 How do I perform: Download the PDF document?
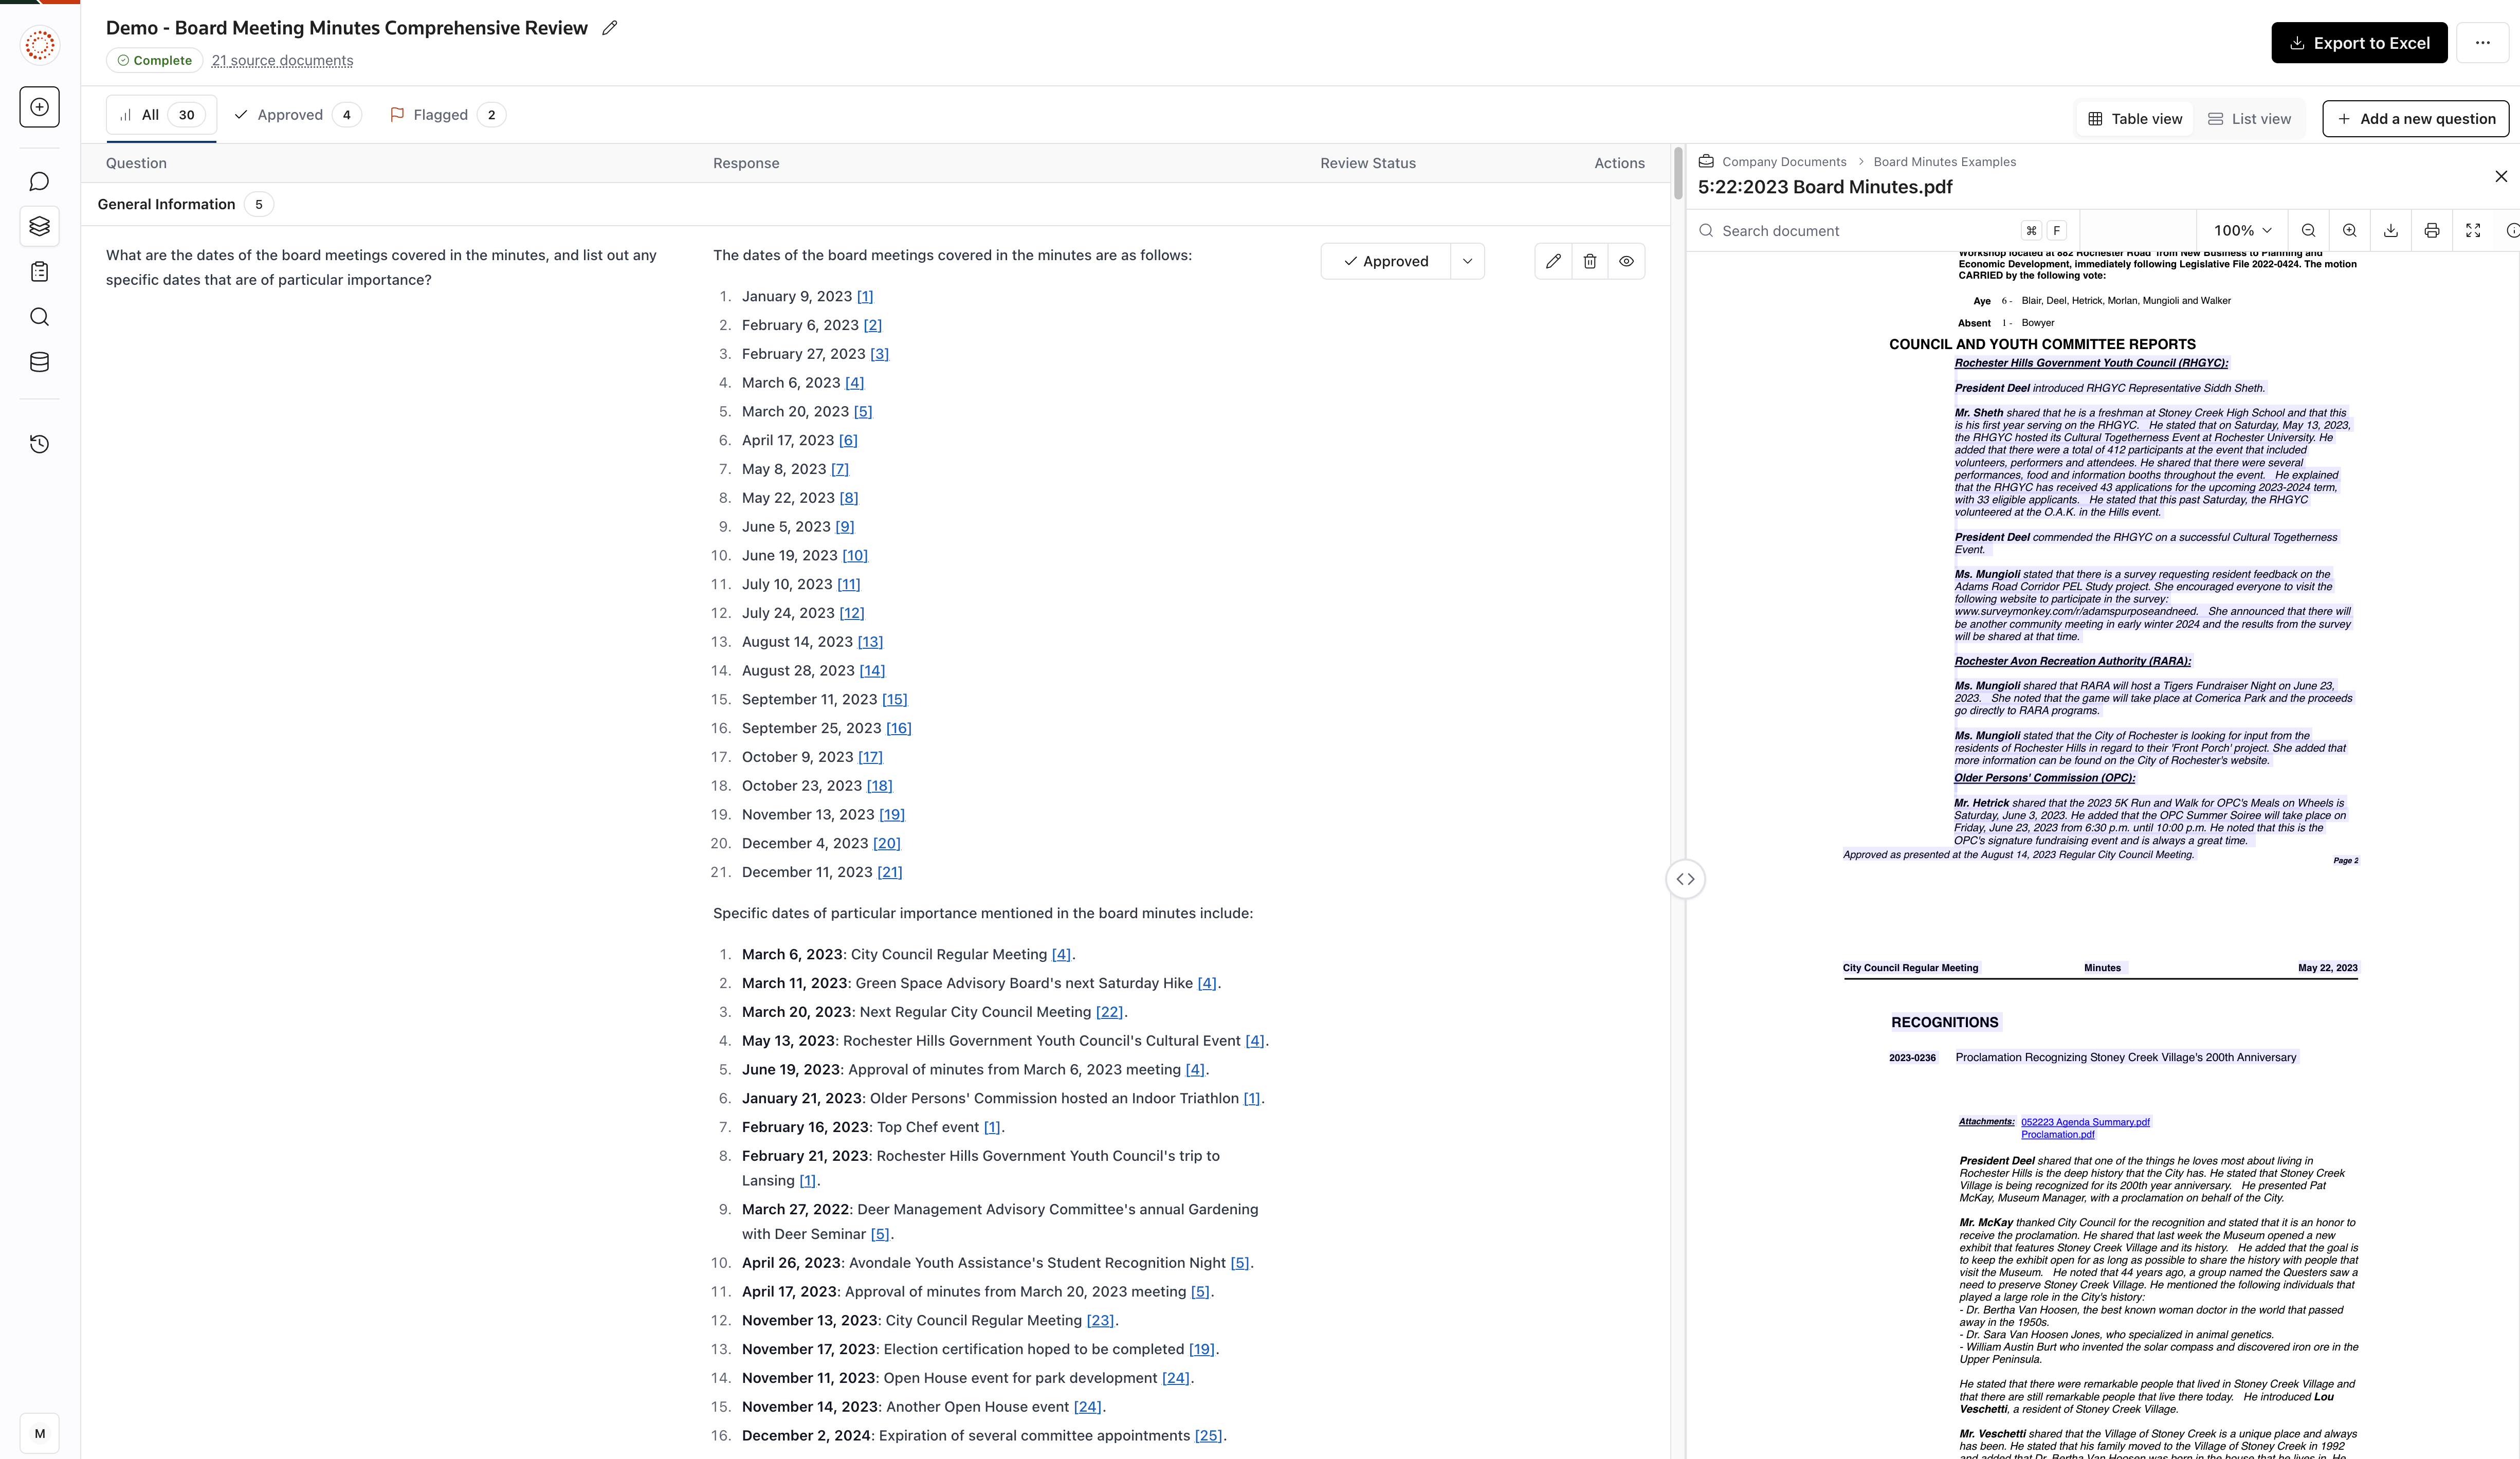(x=2390, y=231)
